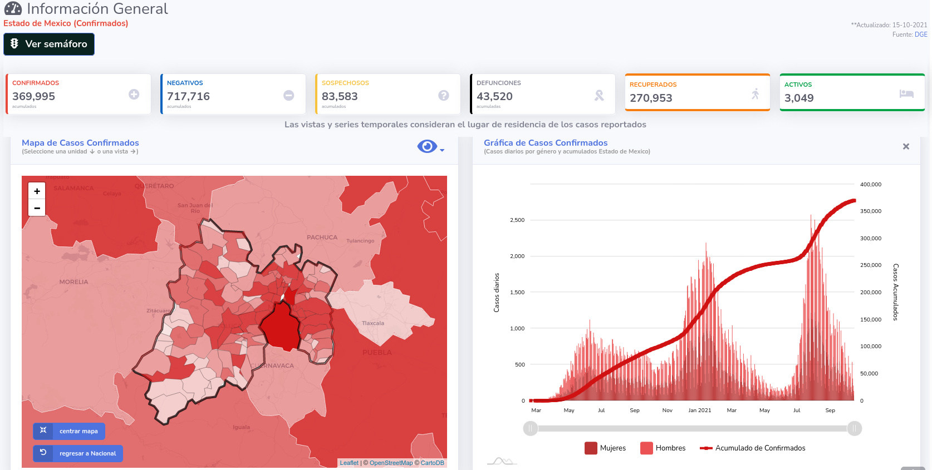This screenshot has width=932, height=470.
Task: Click the centrar mapa button
Action: (69, 431)
